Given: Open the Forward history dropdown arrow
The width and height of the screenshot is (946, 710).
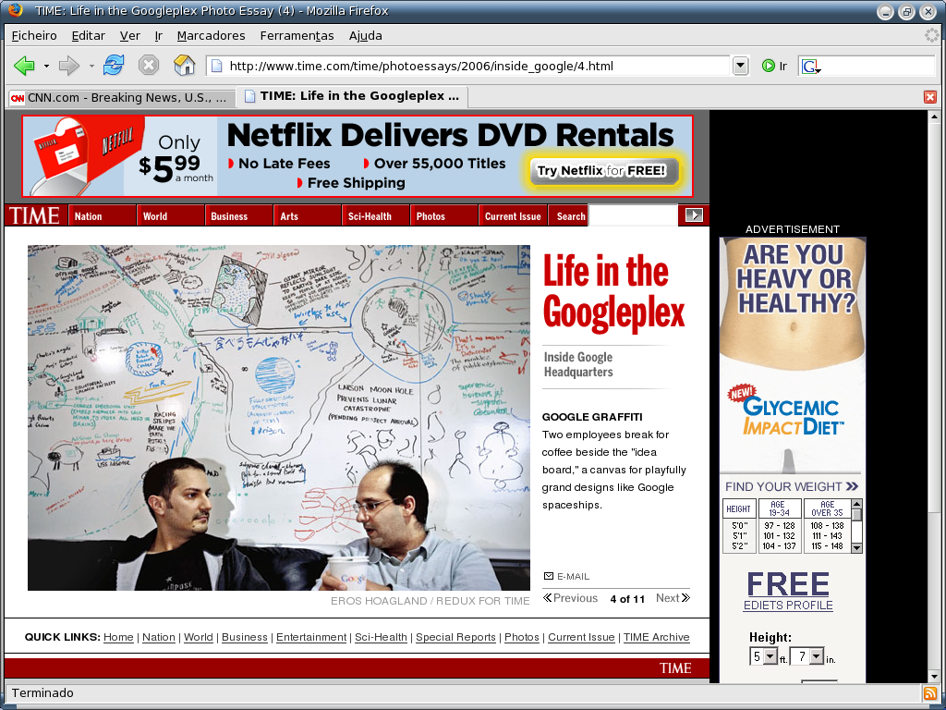Looking at the screenshot, I should click(91, 66).
